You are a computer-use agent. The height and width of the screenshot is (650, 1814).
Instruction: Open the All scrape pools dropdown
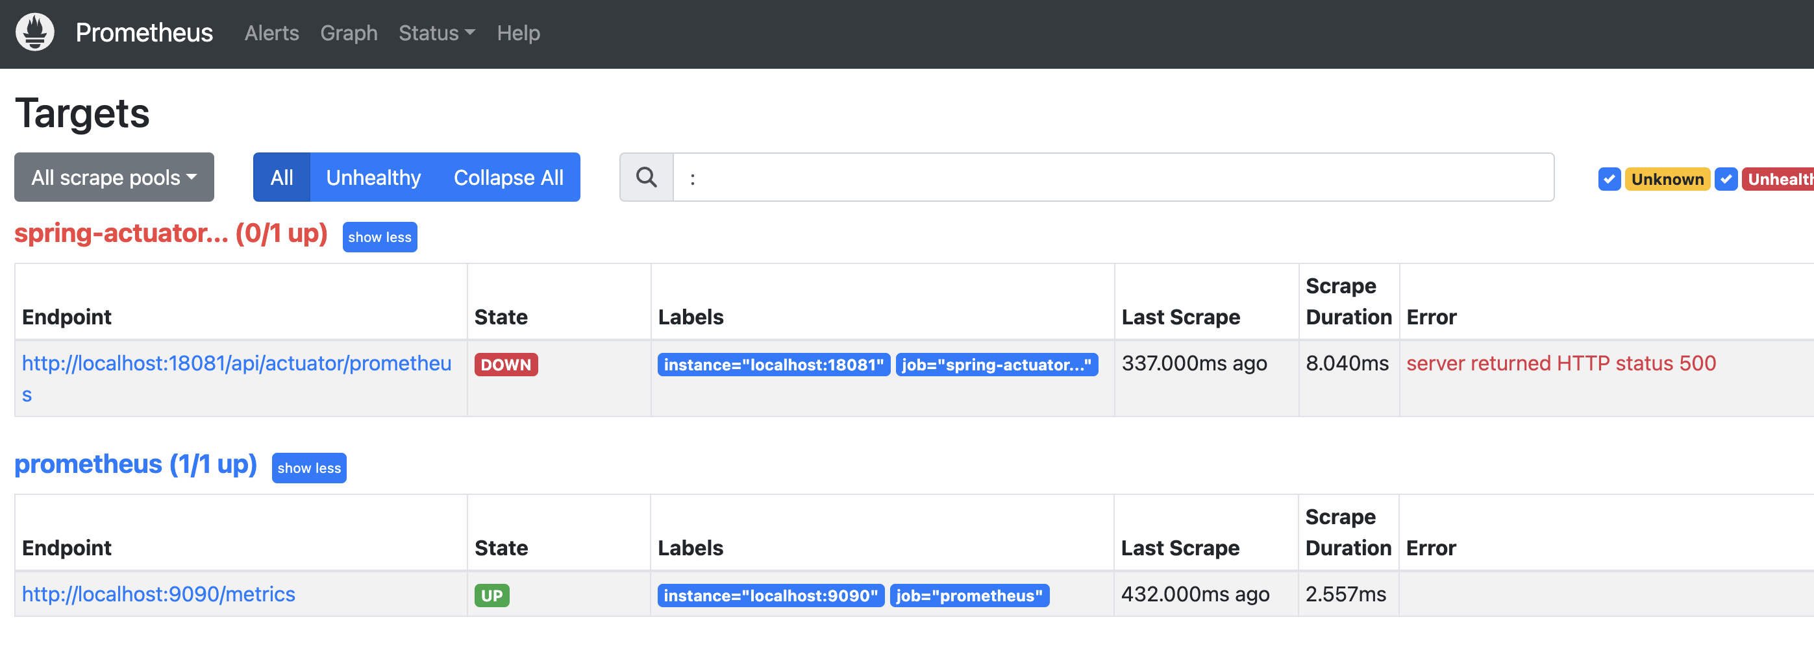pos(114,177)
